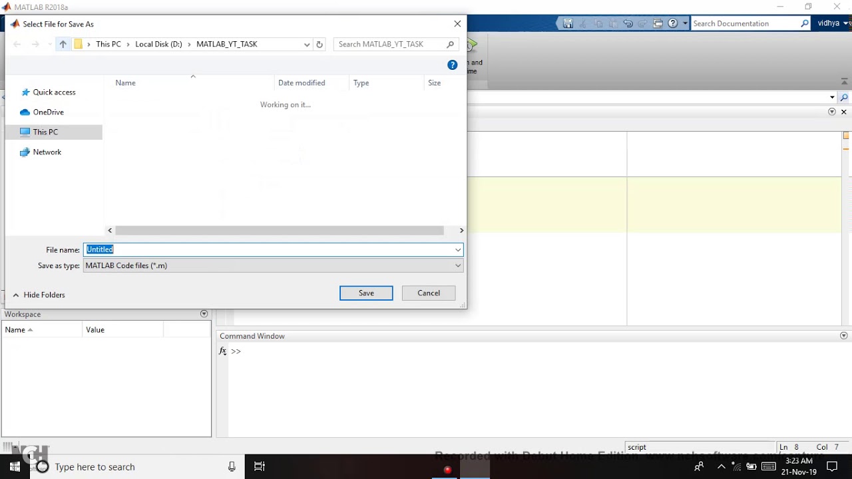Open the quick access toolbar options arrow
The image size is (852, 479).
(x=685, y=23)
